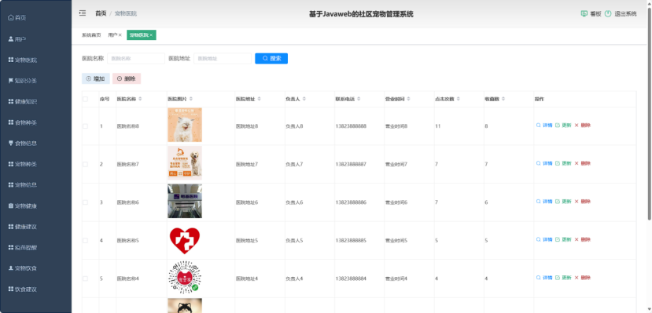This screenshot has height=313, width=652.
Task: View 详情 for row 医院名称7
Action: pyautogui.click(x=544, y=163)
